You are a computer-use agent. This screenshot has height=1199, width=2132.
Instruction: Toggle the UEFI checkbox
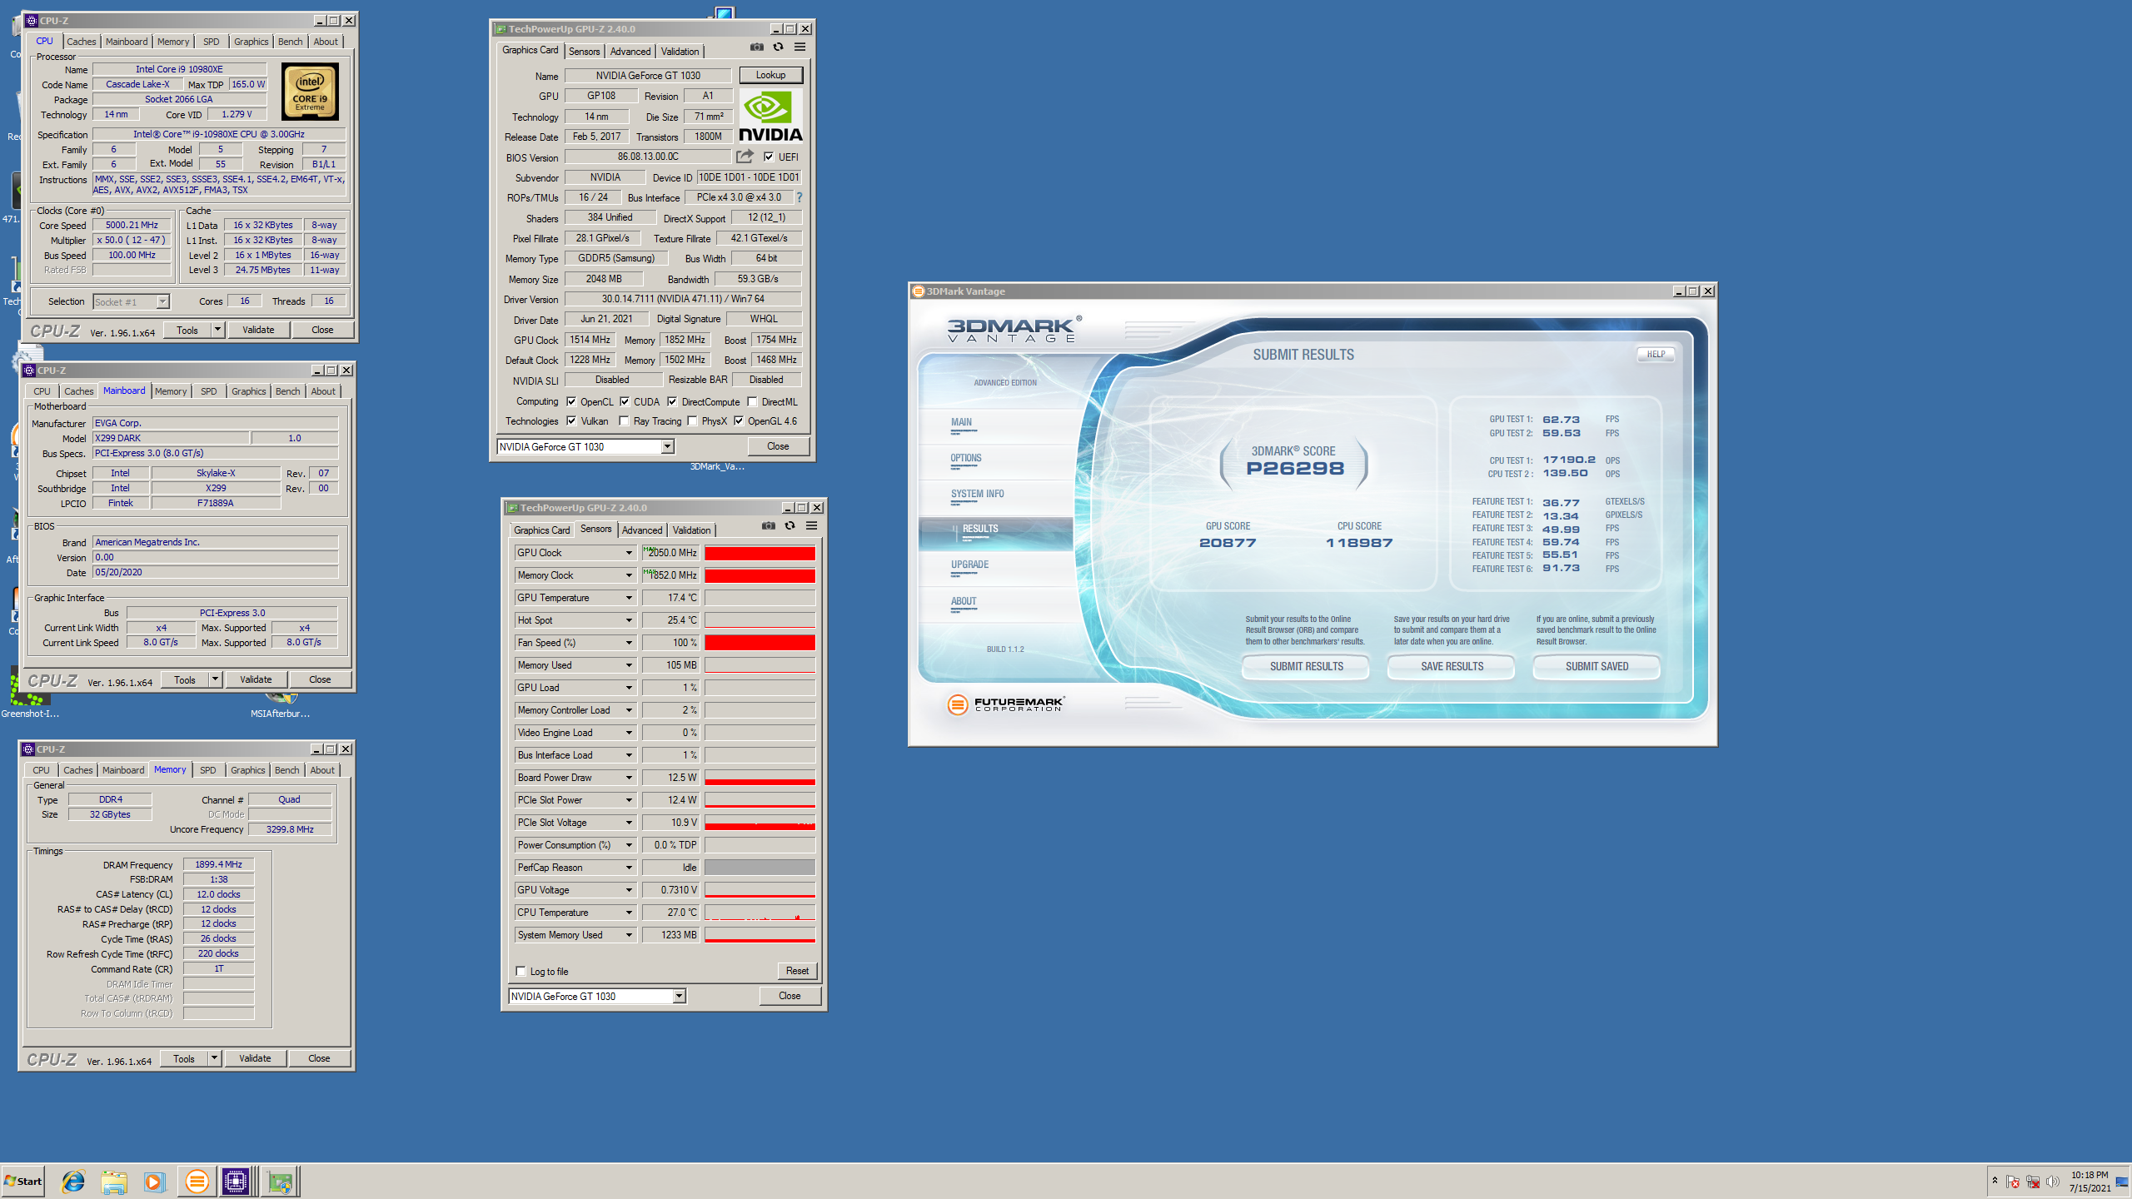pyautogui.click(x=769, y=157)
